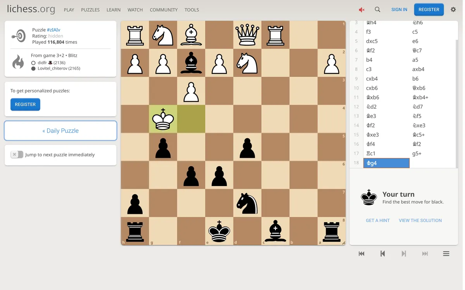This screenshot has width=465, height=290.
Task: Select the black rook on a8
Action: click(x=332, y=231)
